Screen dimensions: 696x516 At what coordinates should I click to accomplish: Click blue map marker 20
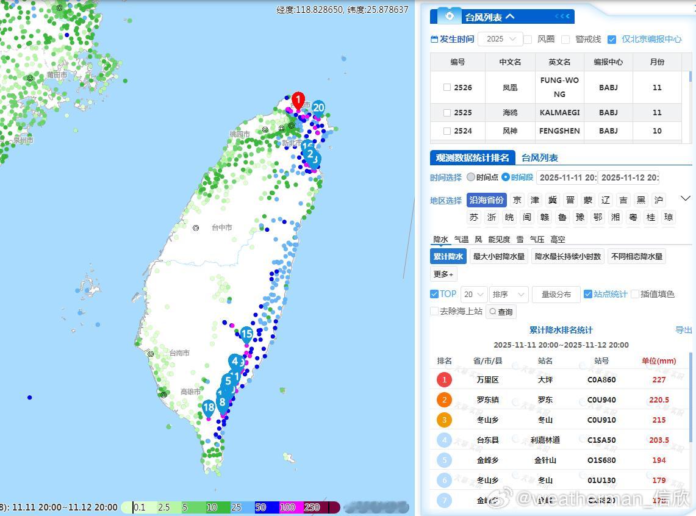point(318,107)
